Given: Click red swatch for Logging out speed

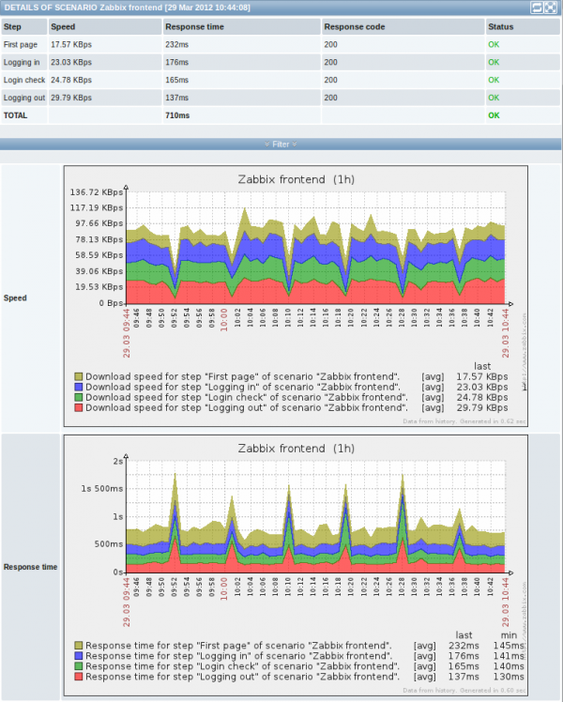Looking at the screenshot, I should pyautogui.click(x=79, y=407).
